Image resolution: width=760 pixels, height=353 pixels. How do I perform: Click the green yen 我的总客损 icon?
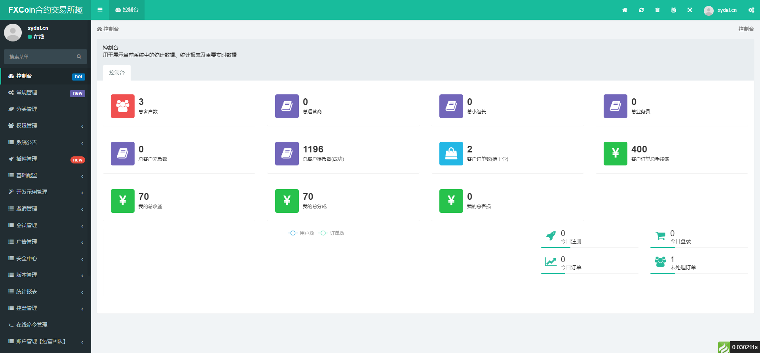[x=451, y=201]
